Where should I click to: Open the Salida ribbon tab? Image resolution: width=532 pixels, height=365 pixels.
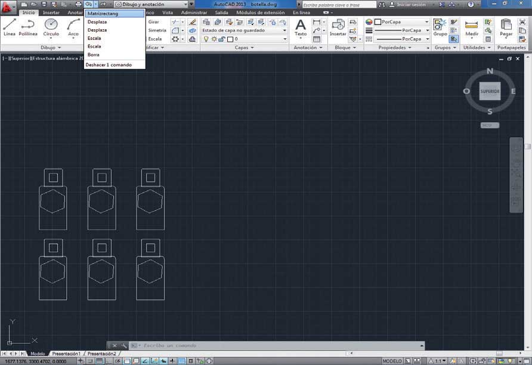[x=221, y=13]
